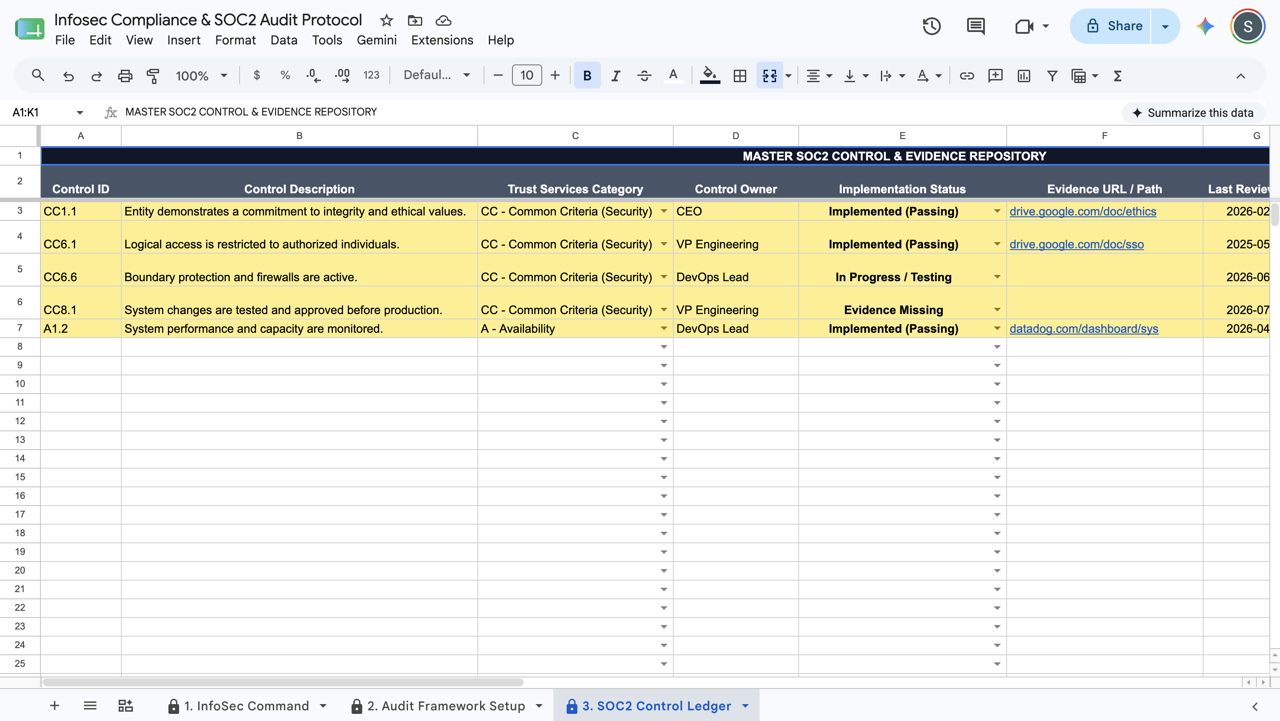Screen dimensions: 1280x721
Task: Click the Search menus magnifier icon
Action: click(x=38, y=76)
